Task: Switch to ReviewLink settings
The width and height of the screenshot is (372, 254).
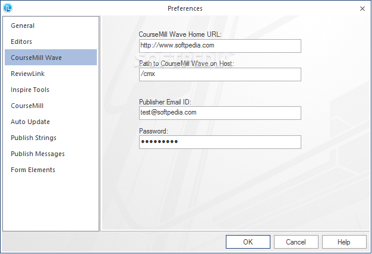Action: [x=51, y=74]
